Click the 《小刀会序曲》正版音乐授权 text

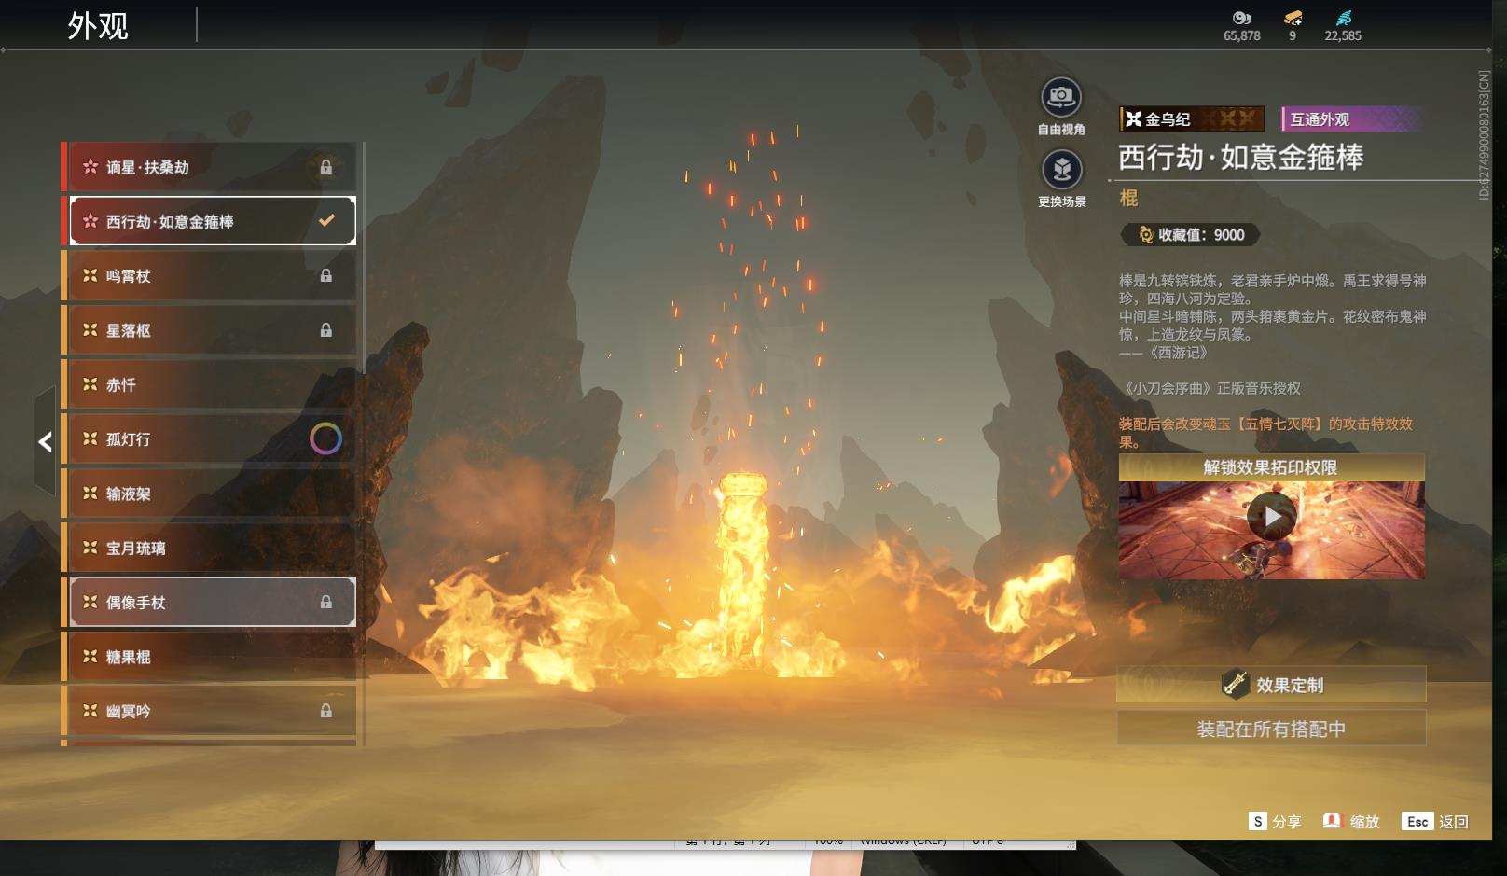[x=1211, y=388]
